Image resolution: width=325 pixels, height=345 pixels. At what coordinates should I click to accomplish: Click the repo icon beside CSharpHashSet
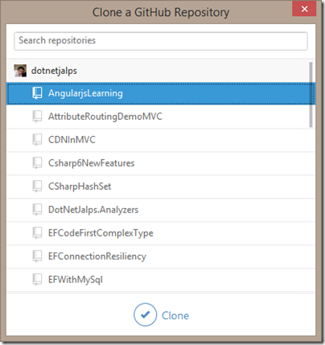pyautogui.click(x=37, y=187)
